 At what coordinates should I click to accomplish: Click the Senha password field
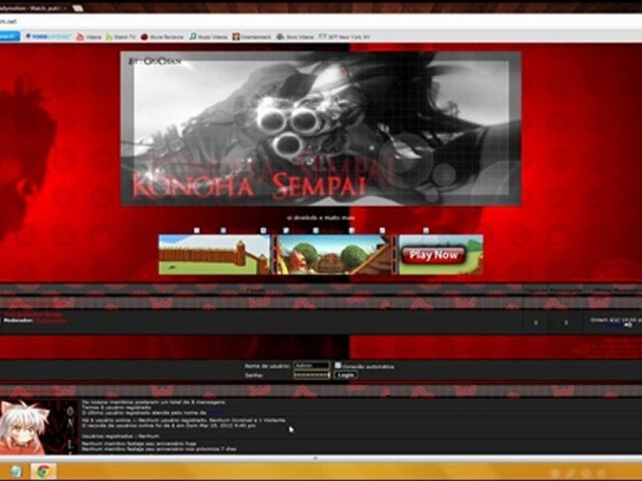pyautogui.click(x=312, y=375)
